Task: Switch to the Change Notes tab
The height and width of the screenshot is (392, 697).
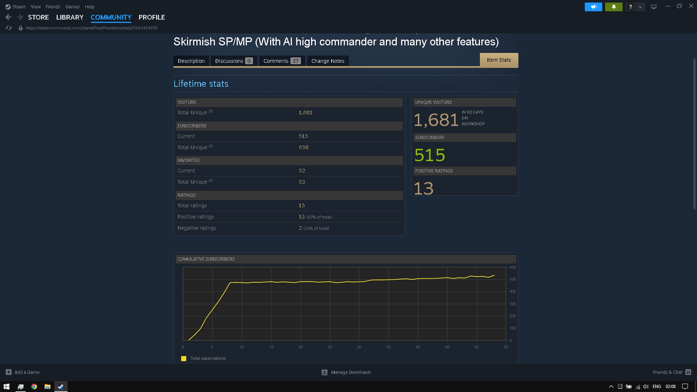Action: (x=328, y=61)
